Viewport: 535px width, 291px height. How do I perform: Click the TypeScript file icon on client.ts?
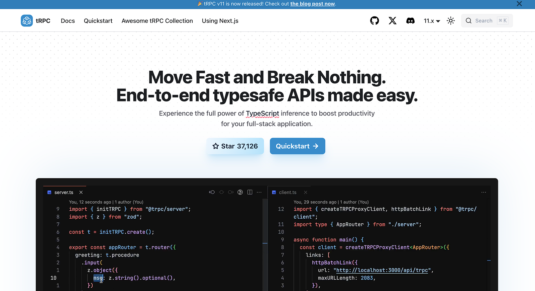274,193
